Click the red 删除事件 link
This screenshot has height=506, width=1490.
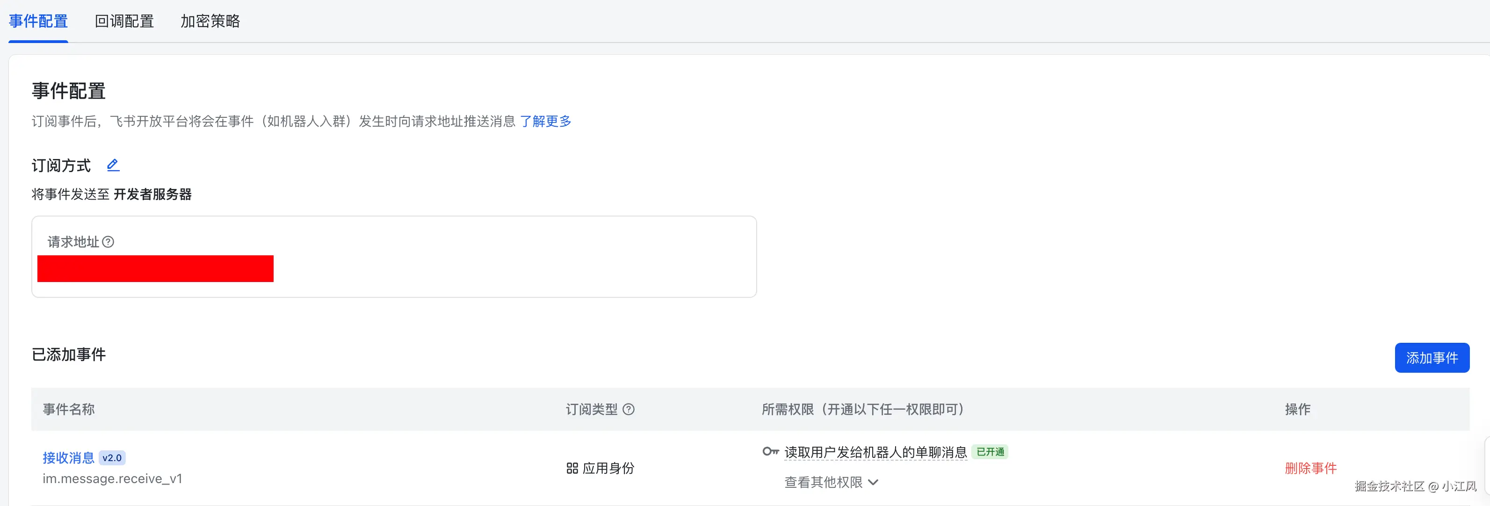click(x=1310, y=469)
